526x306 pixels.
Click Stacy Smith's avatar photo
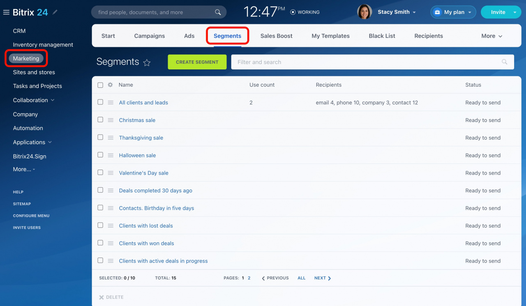coord(365,12)
